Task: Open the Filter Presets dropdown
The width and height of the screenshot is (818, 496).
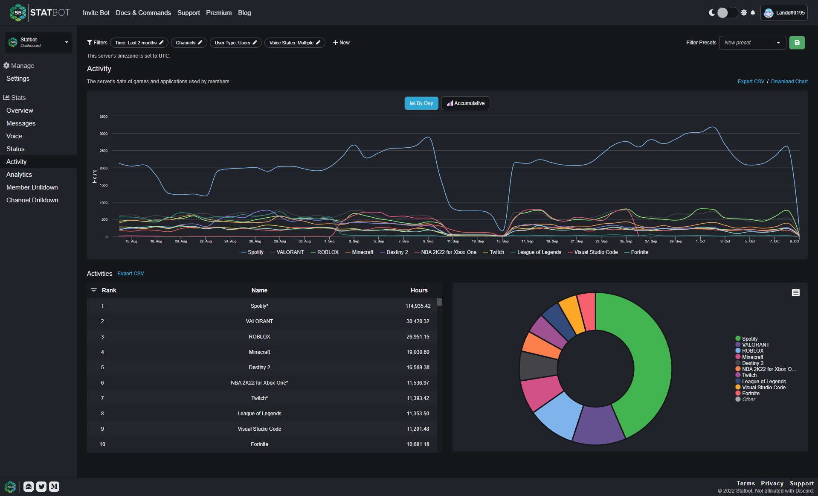Action: (x=752, y=43)
